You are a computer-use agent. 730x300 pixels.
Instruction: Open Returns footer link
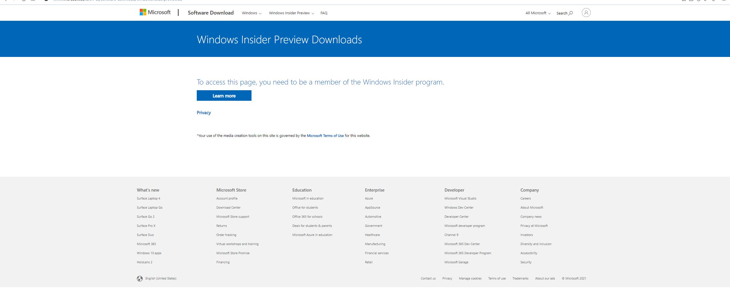pos(222,226)
